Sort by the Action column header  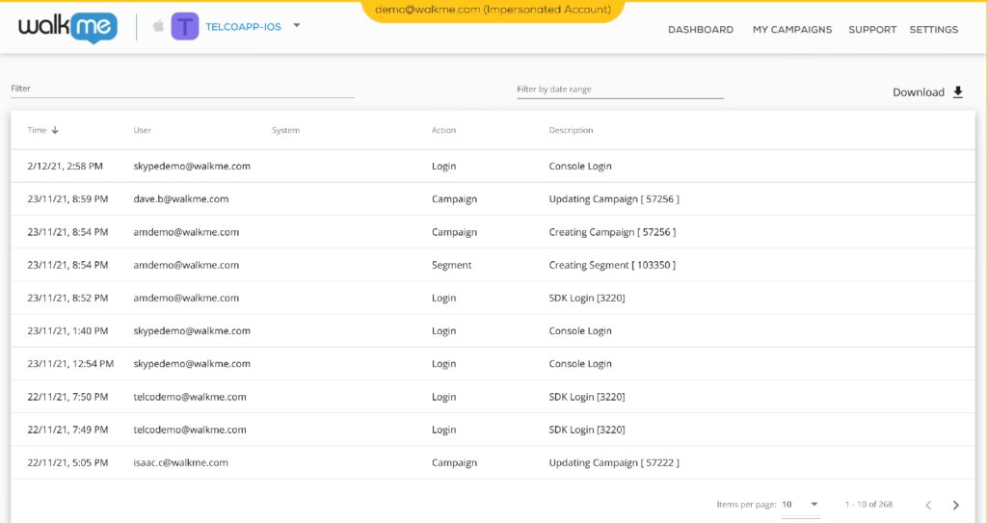coord(443,130)
